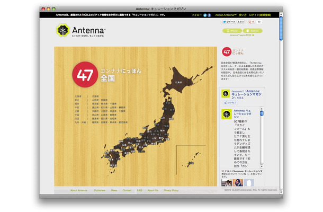Download the iPhone app button

coord(232,31)
